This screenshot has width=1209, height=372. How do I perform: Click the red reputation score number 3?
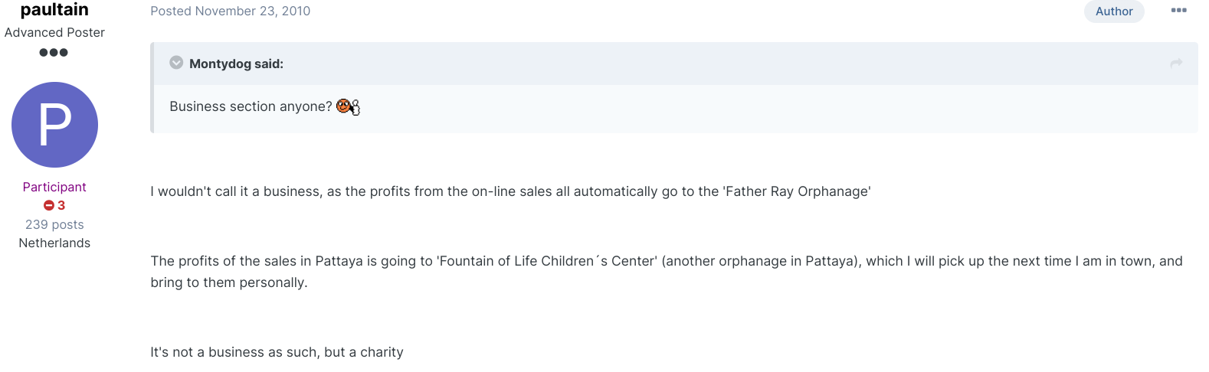pyautogui.click(x=61, y=205)
